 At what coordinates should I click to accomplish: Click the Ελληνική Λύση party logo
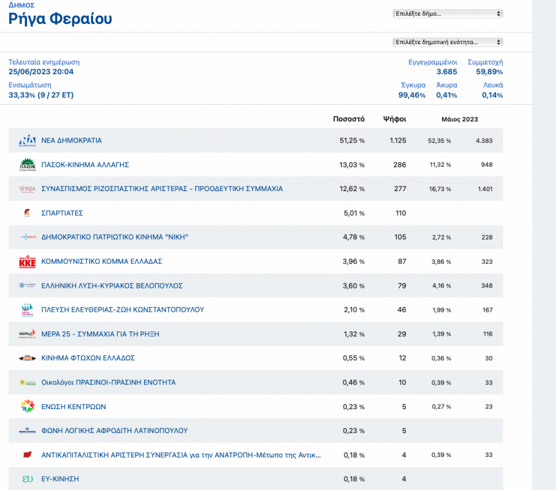[x=28, y=285]
